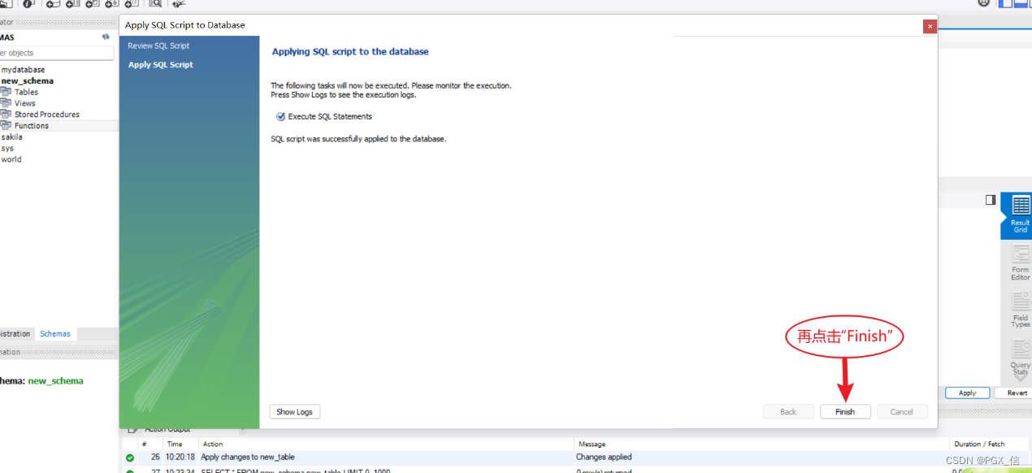
Task: Open the Tables node under new_schema
Action: (26, 93)
